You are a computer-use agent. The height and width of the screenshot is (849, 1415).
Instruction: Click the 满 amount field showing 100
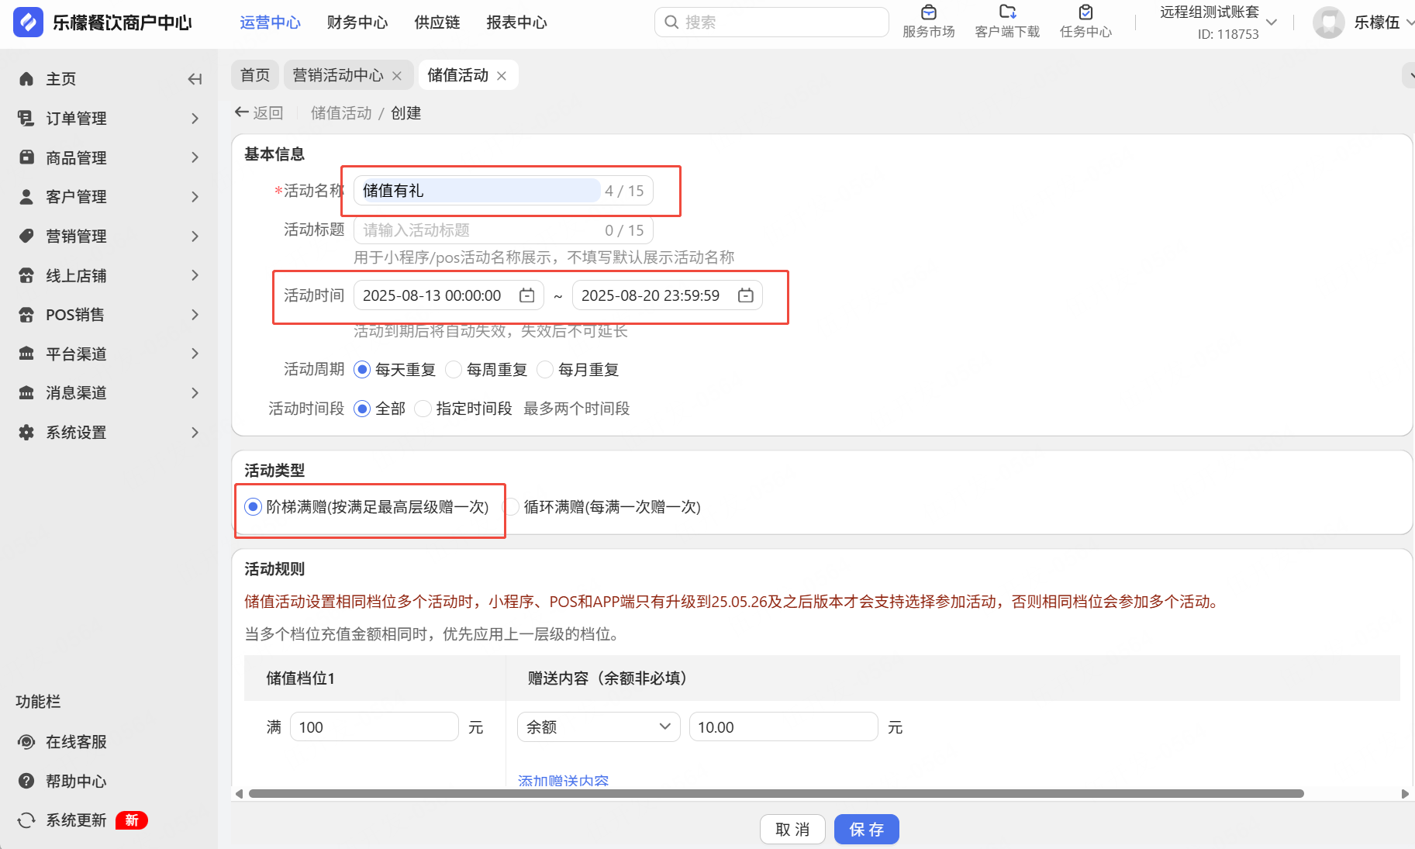374,727
